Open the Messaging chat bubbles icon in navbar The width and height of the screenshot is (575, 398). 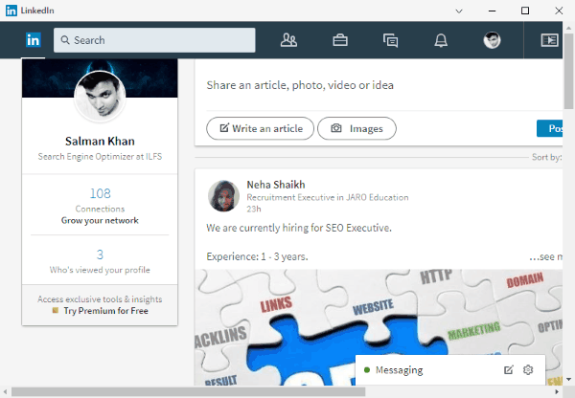tap(390, 40)
